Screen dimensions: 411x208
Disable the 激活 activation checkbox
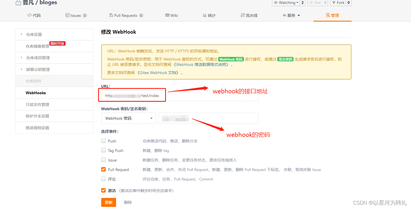pos(103,190)
